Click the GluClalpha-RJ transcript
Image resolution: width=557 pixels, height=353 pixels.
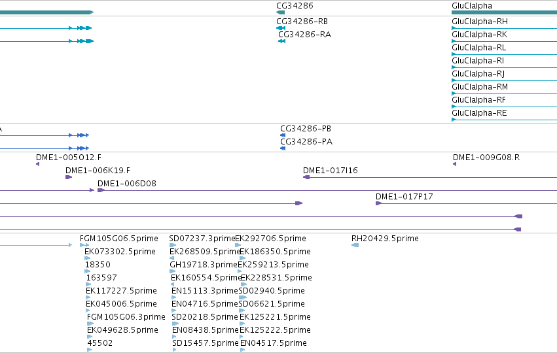click(x=478, y=74)
